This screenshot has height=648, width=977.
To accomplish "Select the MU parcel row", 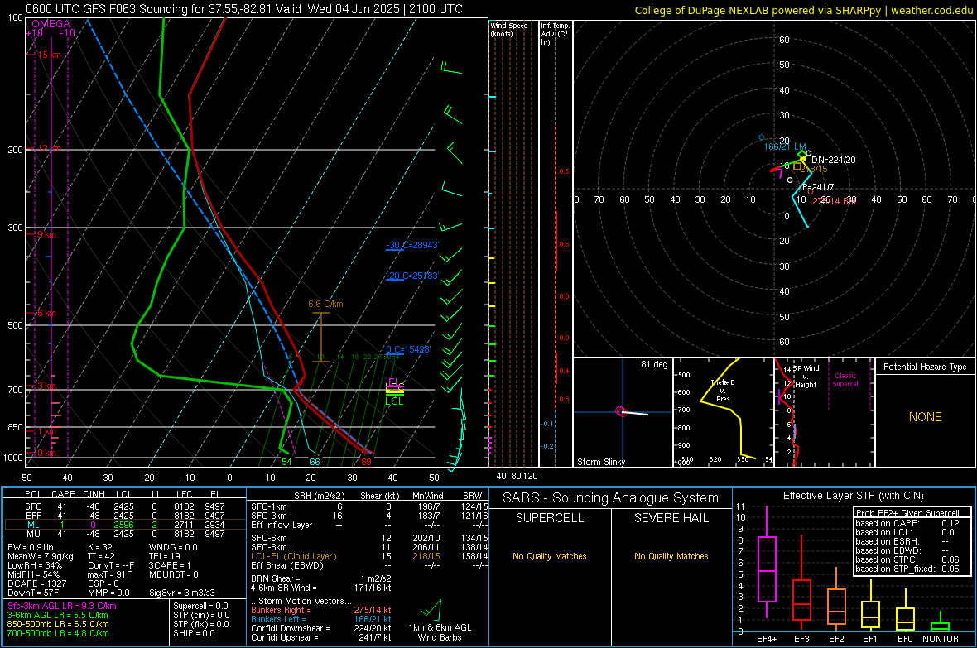I will point(124,534).
